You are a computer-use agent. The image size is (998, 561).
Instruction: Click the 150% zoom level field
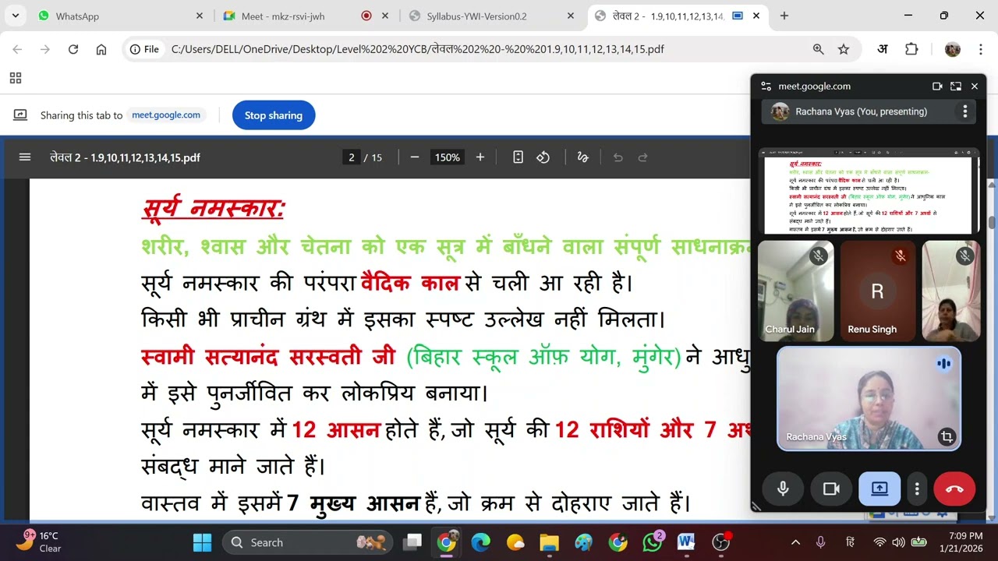pos(448,157)
